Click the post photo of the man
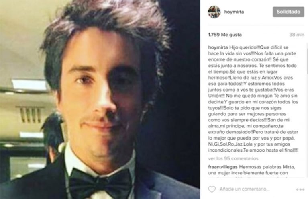 pyautogui.click(x=100, y=100)
